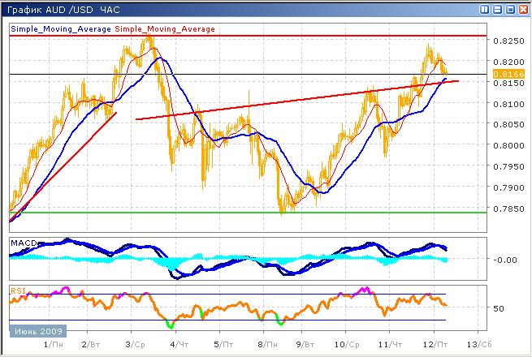Click the red Simple_Moving_Average legend label

[165, 29]
